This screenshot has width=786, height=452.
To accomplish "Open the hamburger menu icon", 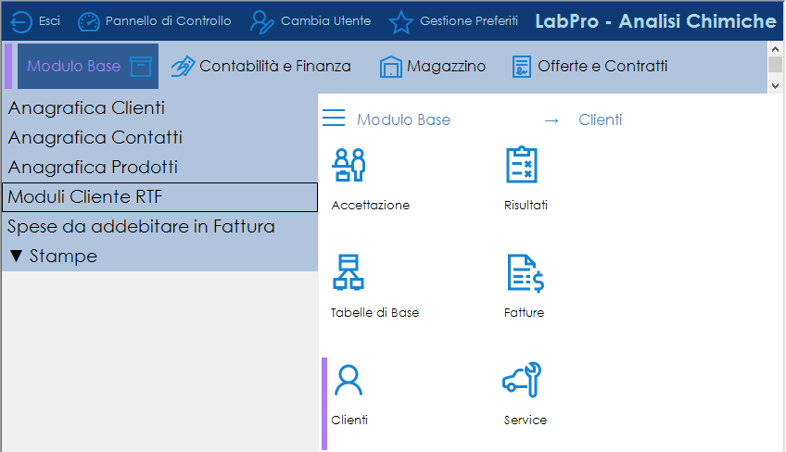I will click(x=334, y=118).
